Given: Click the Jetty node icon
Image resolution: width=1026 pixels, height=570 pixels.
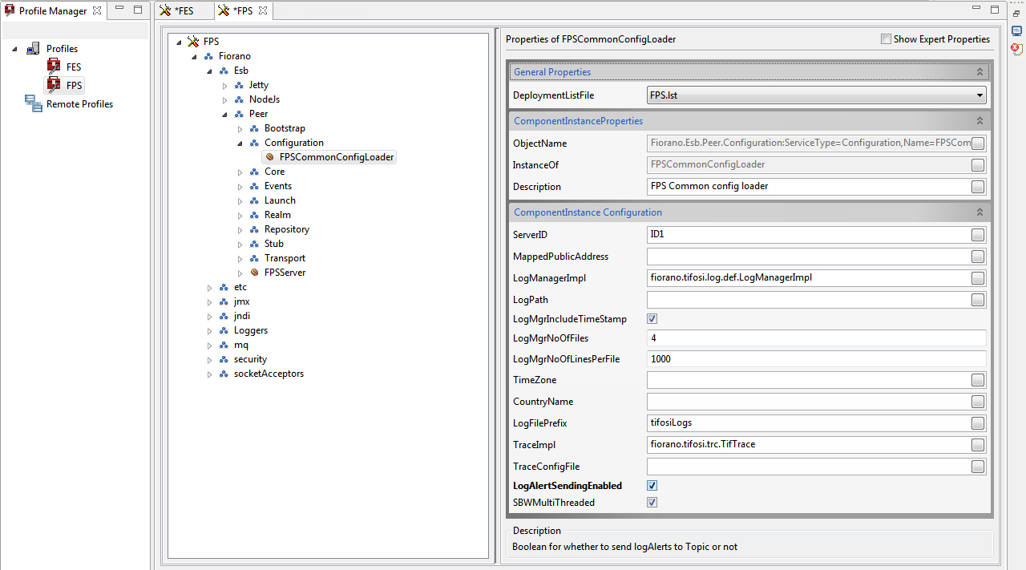Looking at the screenshot, I should [239, 85].
